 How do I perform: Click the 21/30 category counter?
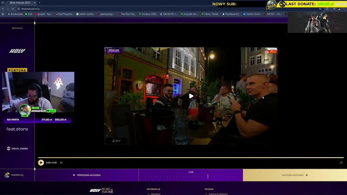(x=191, y=172)
